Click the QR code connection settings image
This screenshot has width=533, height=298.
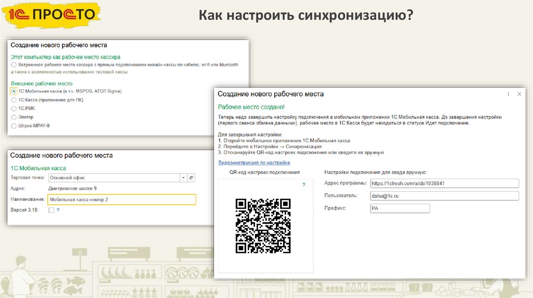click(x=263, y=225)
